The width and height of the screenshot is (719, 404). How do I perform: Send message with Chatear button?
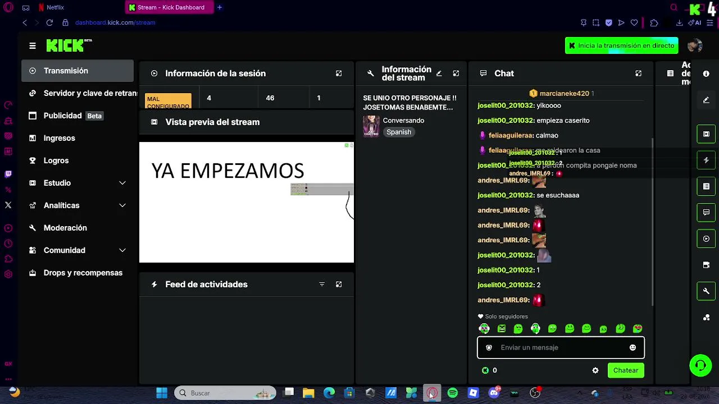626,370
